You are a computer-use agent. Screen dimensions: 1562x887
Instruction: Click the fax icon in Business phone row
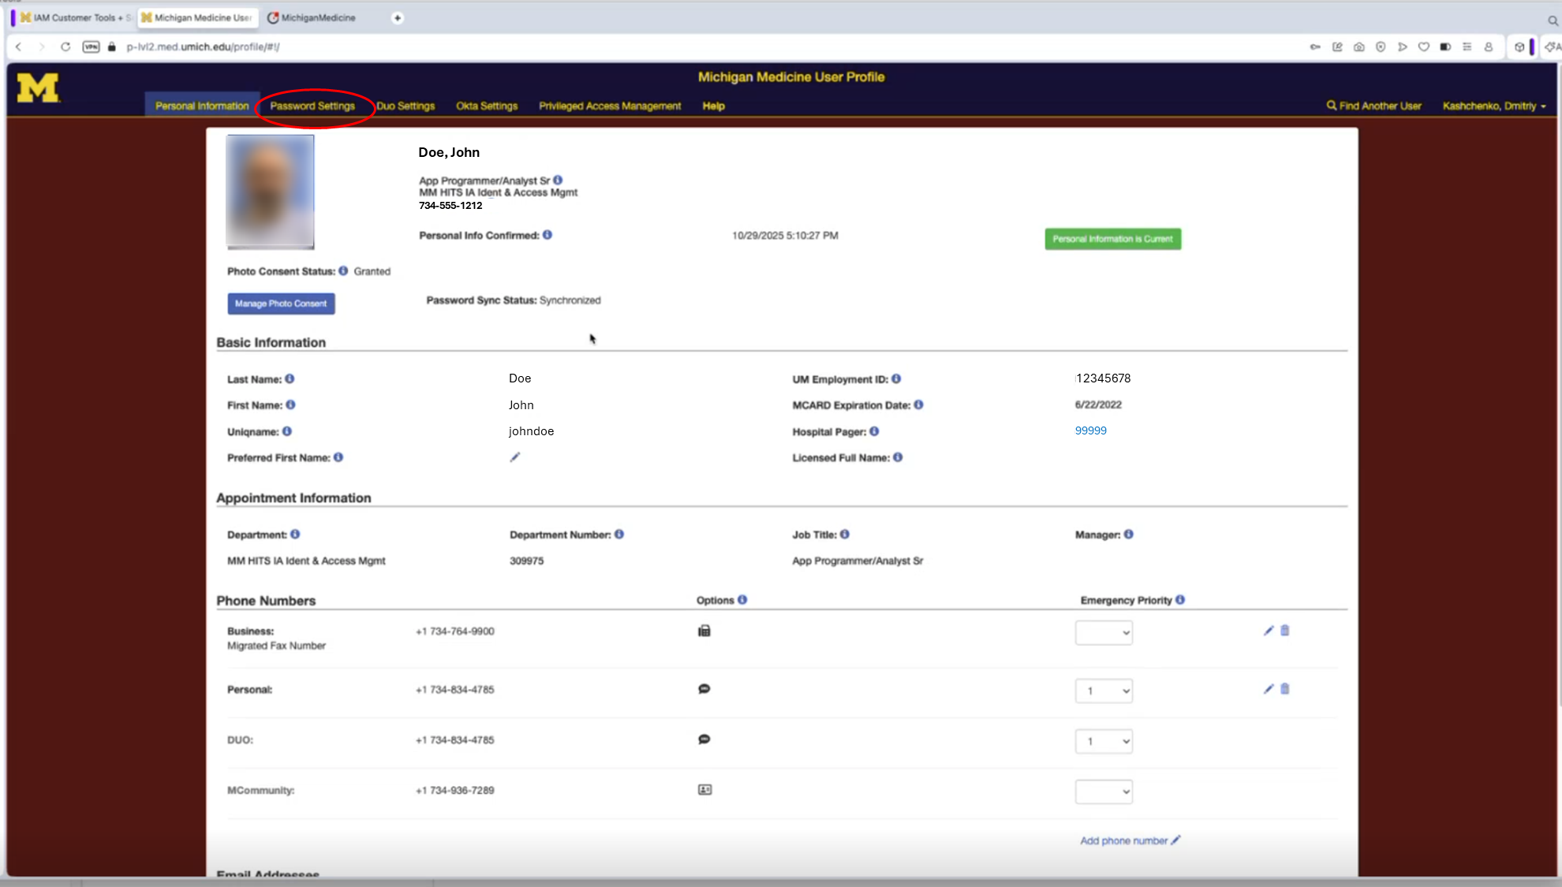tap(704, 631)
